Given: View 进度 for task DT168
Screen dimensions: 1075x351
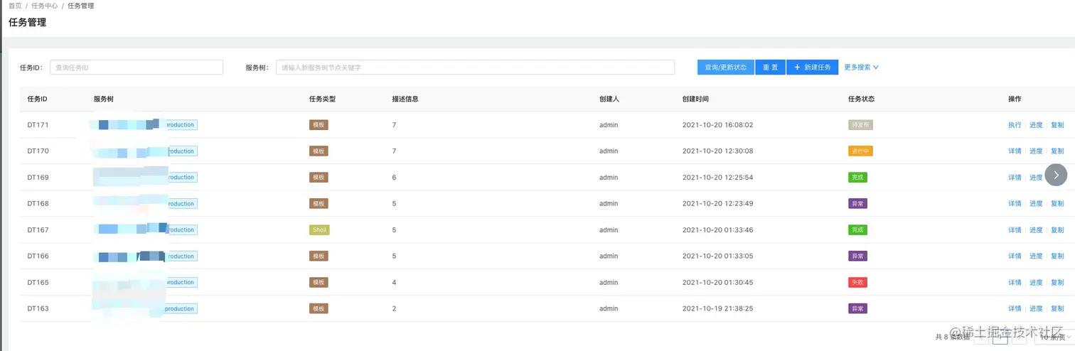Looking at the screenshot, I should click(1036, 204).
